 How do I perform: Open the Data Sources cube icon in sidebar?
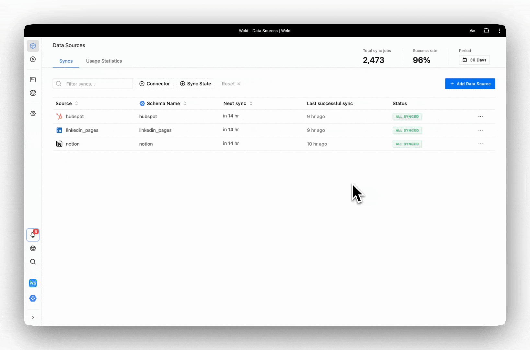click(x=33, y=46)
